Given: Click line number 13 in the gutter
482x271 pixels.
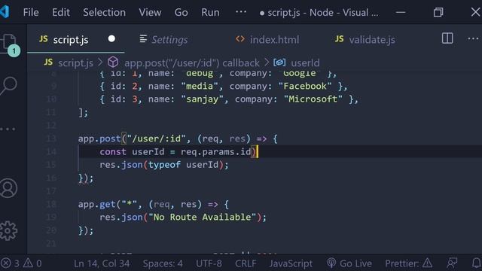Looking at the screenshot, I should tap(51, 139).
